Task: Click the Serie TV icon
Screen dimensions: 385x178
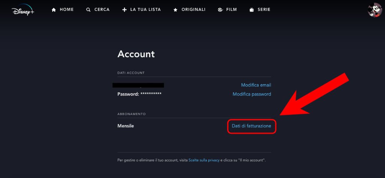Action: (252, 10)
